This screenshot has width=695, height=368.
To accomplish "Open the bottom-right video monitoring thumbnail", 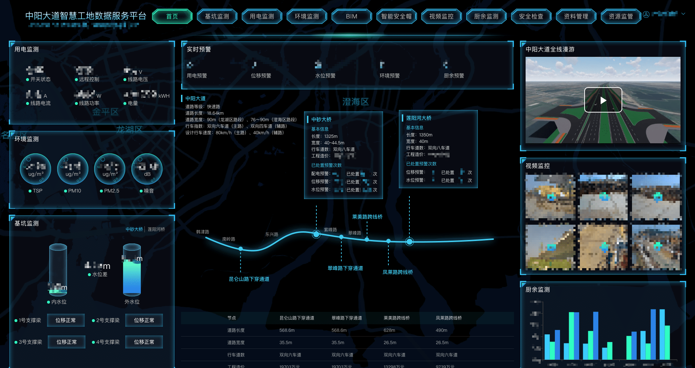I will click(x=656, y=248).
